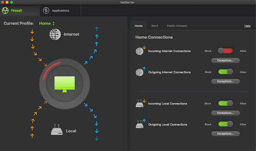This screenshot has height=151, width=256.
Task: Click the Applications circle icon
Action: click(x=46, y=11)
